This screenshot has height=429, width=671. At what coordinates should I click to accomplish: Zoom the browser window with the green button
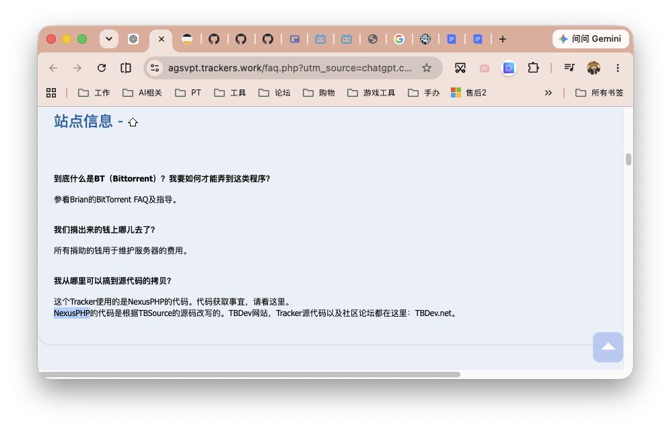coord(82,40)
